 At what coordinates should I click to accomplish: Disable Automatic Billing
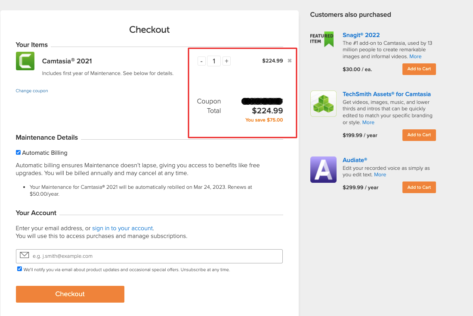tap(18, 152)
